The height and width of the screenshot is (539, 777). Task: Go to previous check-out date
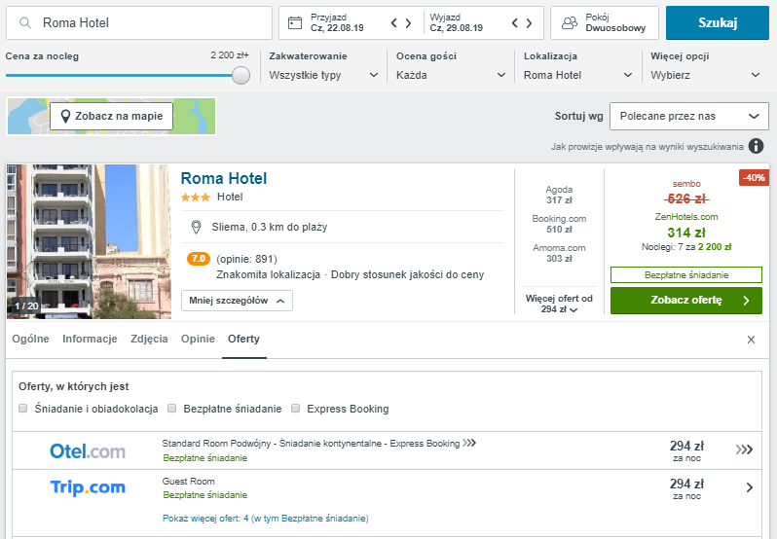pyautogui.click(x=515, y=22)
